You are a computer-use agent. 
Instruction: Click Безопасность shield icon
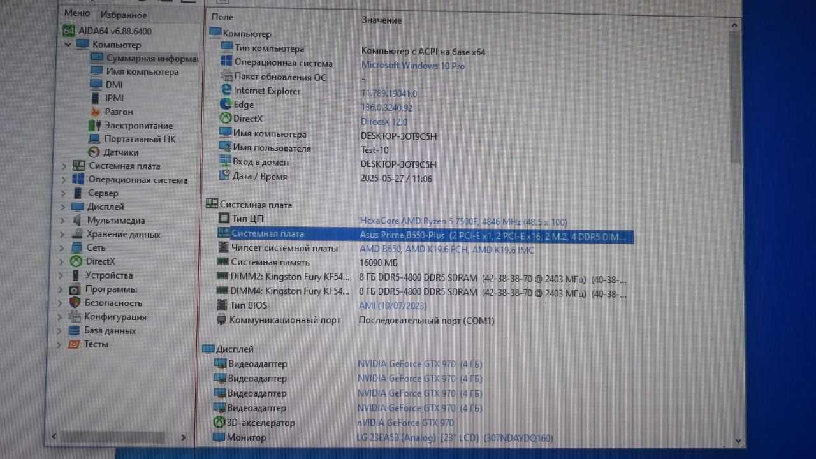pos(75,303)
